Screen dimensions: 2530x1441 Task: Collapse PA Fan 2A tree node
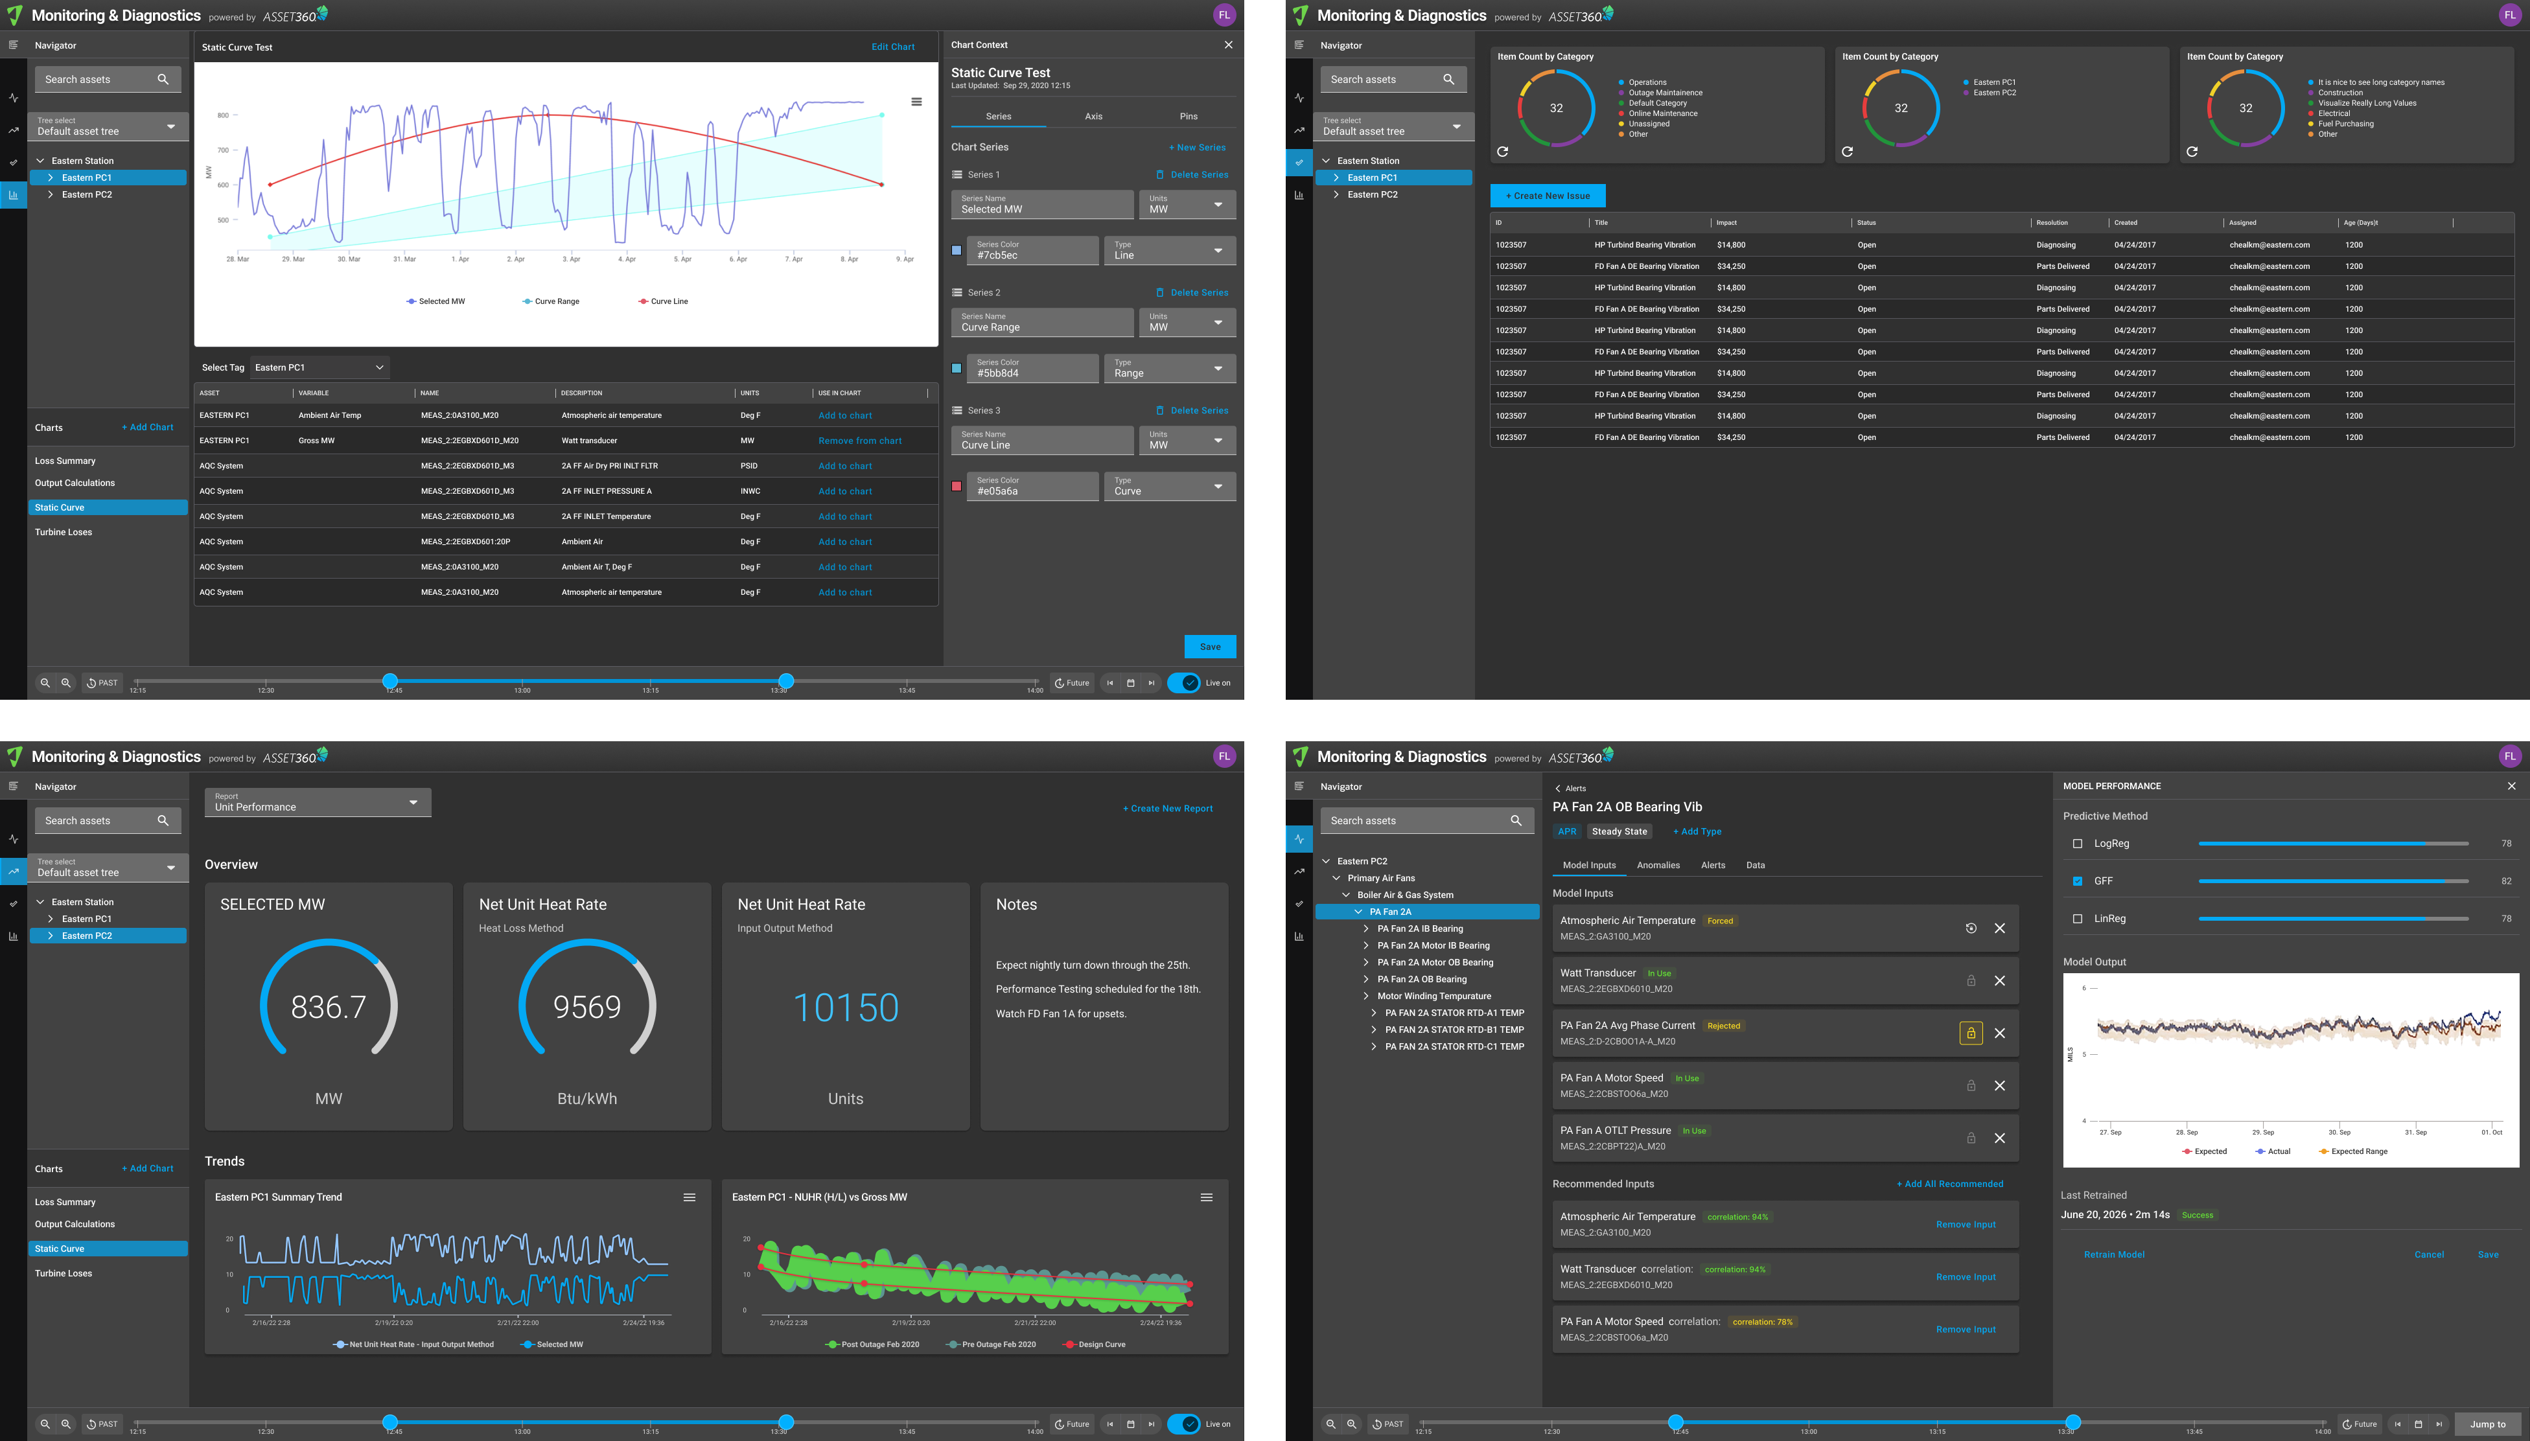1358,912
